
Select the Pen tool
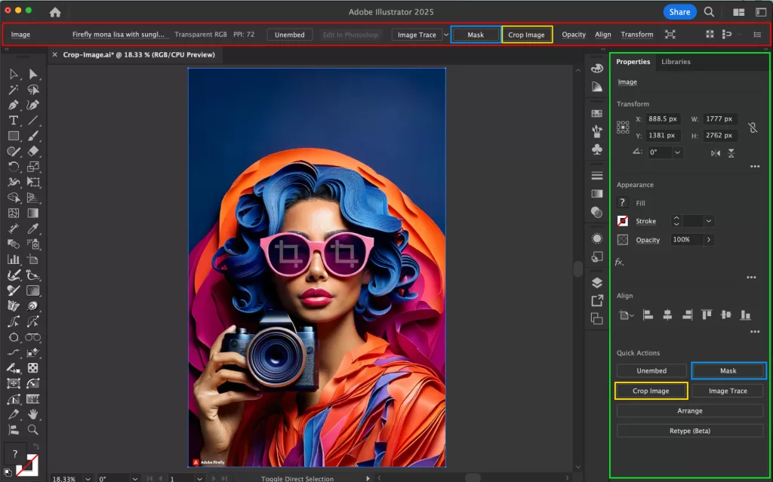[x=14, y=105]
